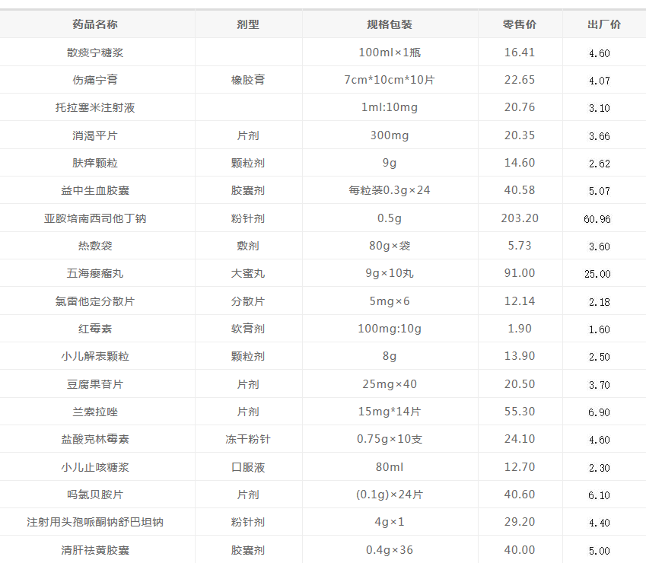The width and height of the screenshot is (646, 563).
Task: Click the 4g×1 specification cell
Action: [x=390, y=522]
